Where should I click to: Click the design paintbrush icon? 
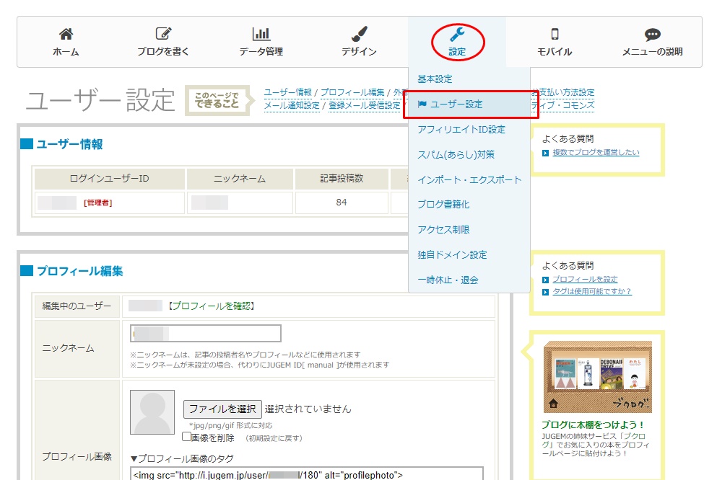tap(359, 33)
